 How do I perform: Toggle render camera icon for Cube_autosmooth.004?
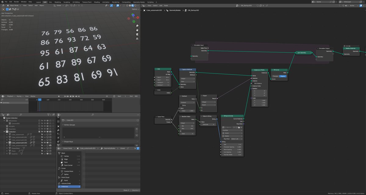51,145
